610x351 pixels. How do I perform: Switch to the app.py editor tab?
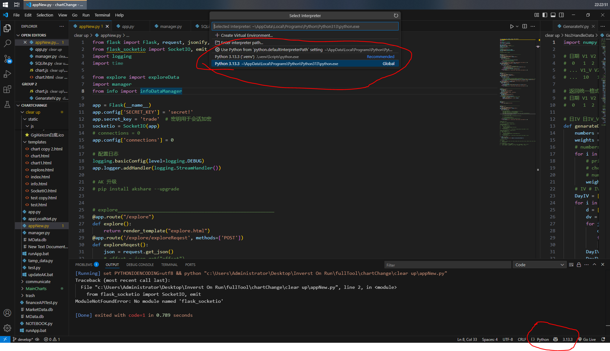(128, 26)
